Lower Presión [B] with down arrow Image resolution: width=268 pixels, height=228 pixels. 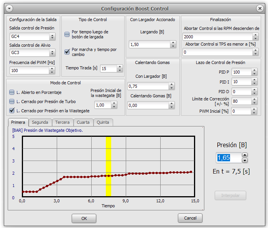245,161
